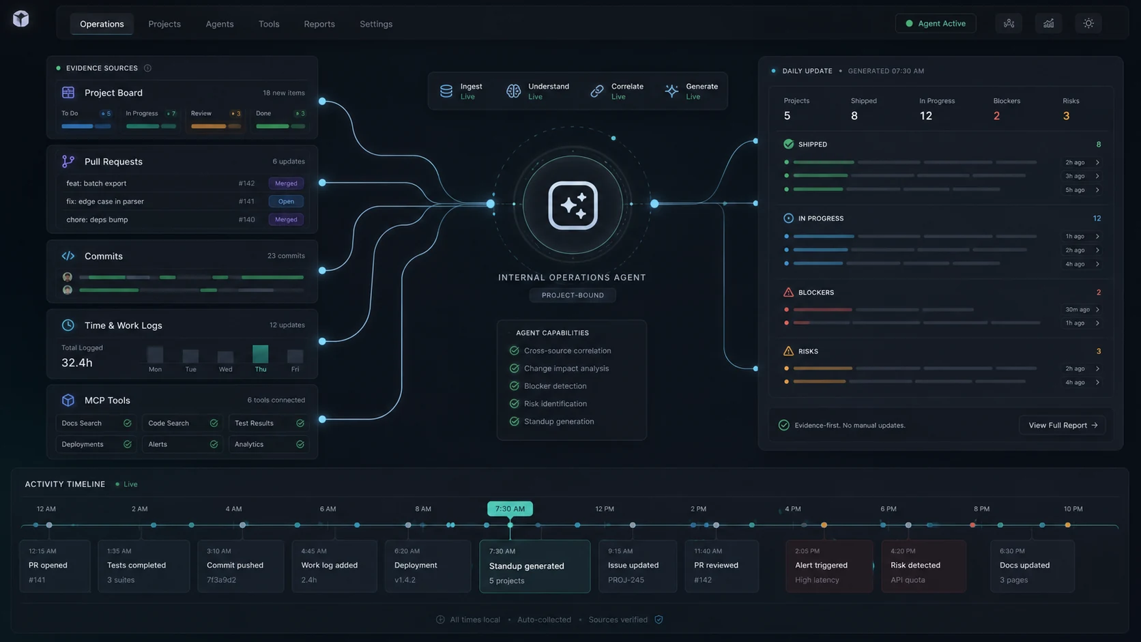This screenshot has height=642, width=1141.
Task: Select the 7:30 AM timeline marker
Action: coord(510,509)
